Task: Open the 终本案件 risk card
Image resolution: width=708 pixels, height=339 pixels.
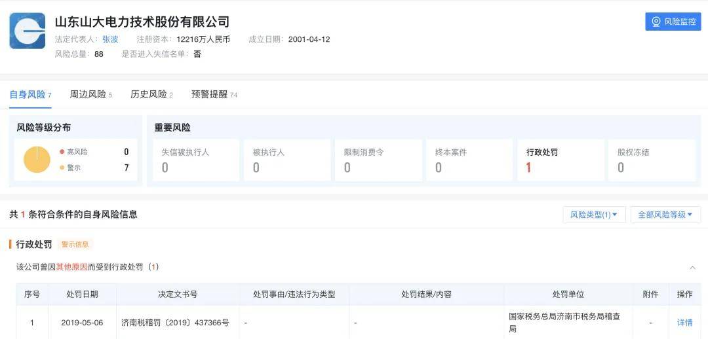Action: tap(469, 160)
